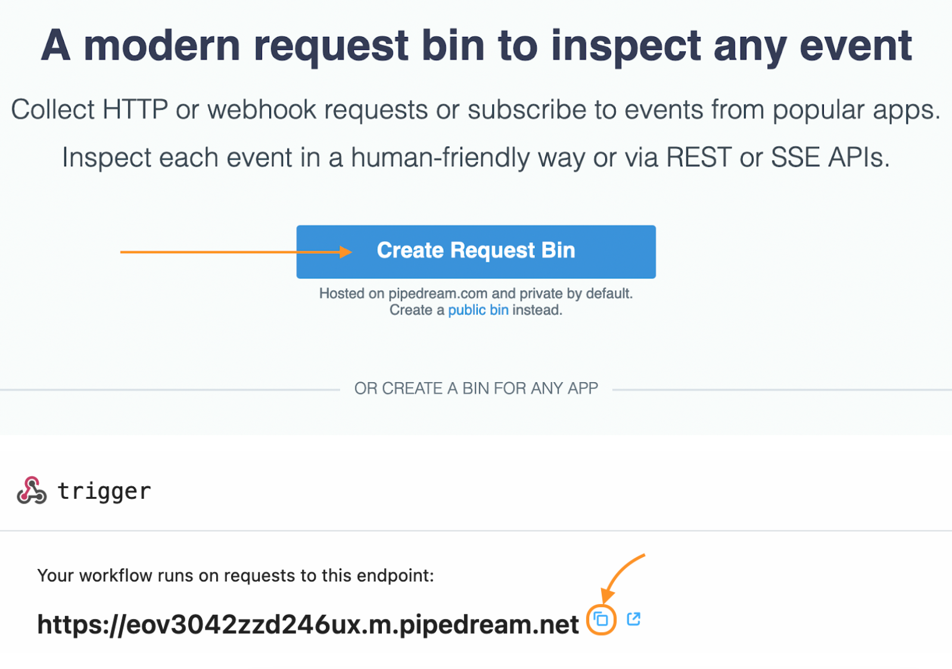
Task: Click the separator line below trigger header
Action: (x=475, y=530)
